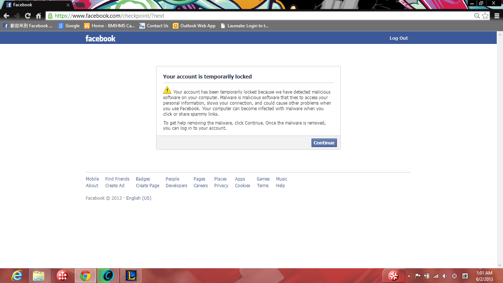Show hidden system tray icons arrow
This screenshot has height=283, width=503.
(x=409, y=276)
